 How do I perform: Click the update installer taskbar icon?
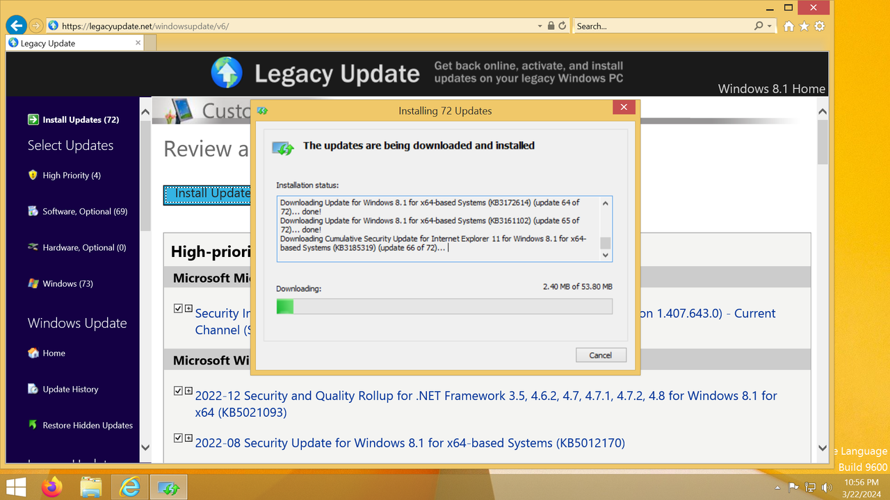click(168, 487)
